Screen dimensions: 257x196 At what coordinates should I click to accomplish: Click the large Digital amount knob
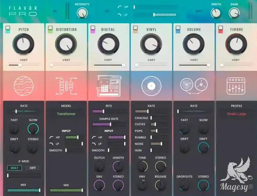(109, 44)
